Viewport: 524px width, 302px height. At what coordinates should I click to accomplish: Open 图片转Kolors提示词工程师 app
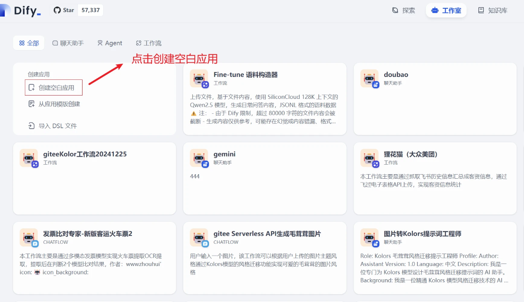pos(435,258)
